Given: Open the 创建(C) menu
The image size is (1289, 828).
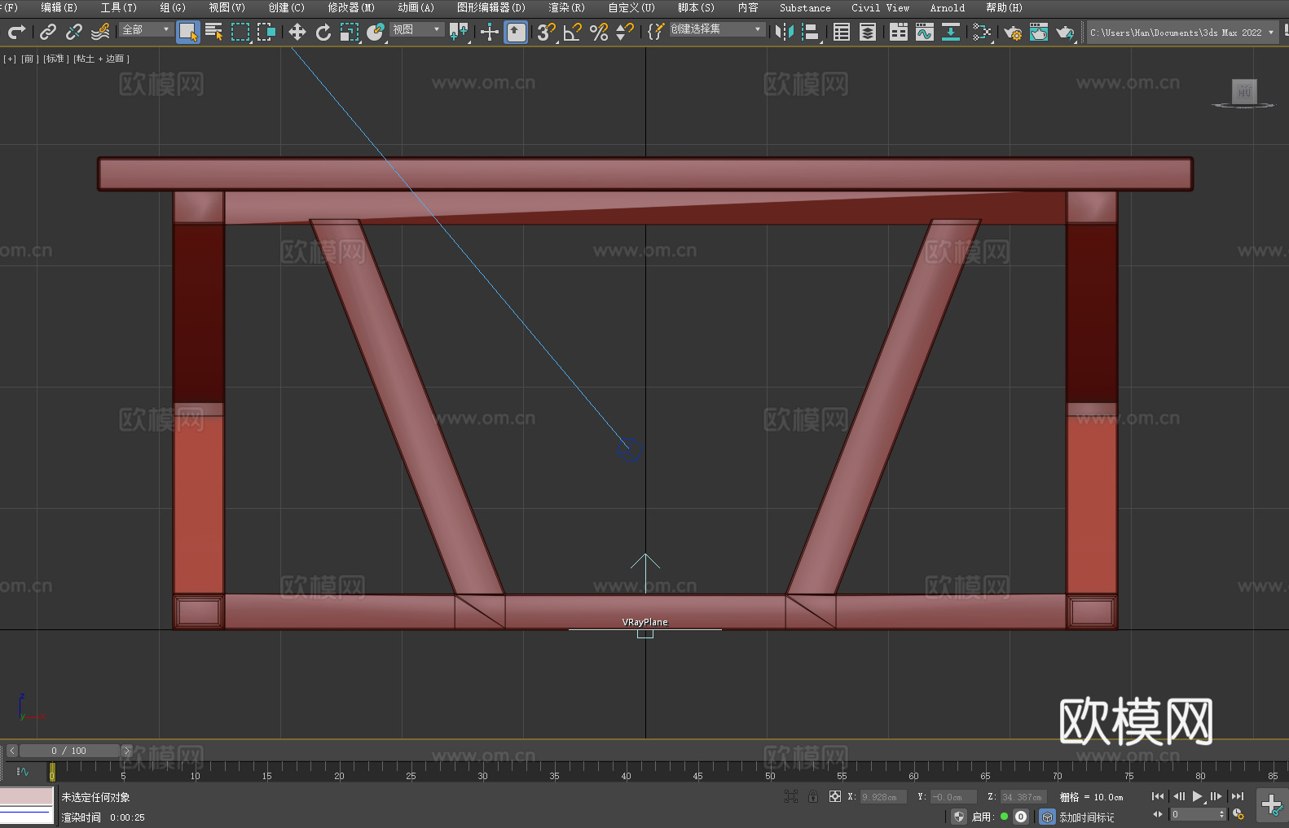Looking at the screenshot, I should point(286,7).
